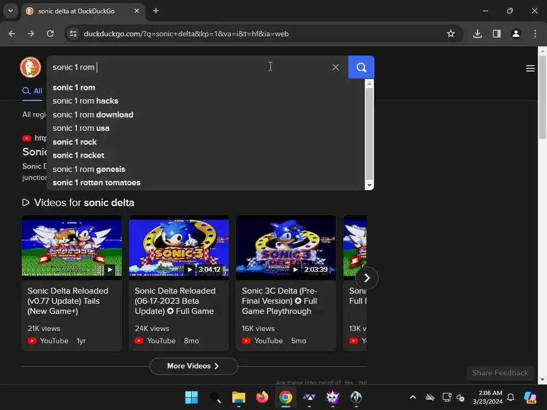The height and width of the screenshot is (410, 547).
Task: View site information icon in address bar
Action: point(73,34)
